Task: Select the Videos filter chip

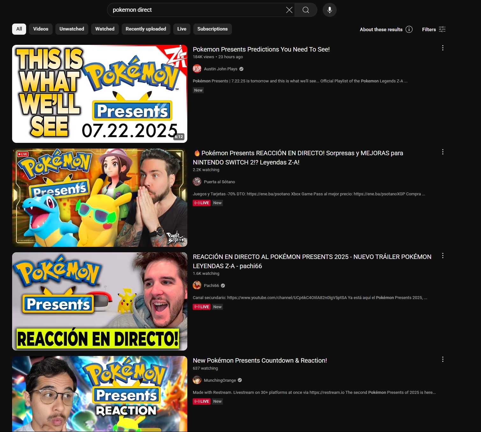Action: tap(41, 29)
